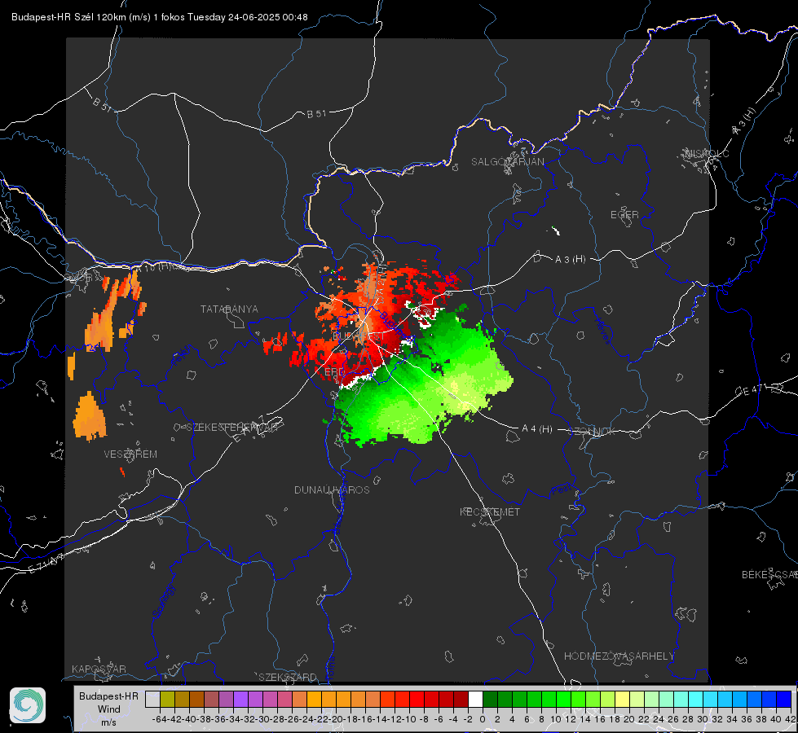Image resolution: width=798 pixels, height=733 pixels.
Task: Select the grey swatch left of -64
Action: [152, 699]
